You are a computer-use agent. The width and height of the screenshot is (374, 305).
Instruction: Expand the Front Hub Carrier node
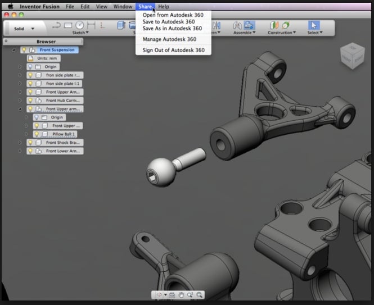click(20, 101)
